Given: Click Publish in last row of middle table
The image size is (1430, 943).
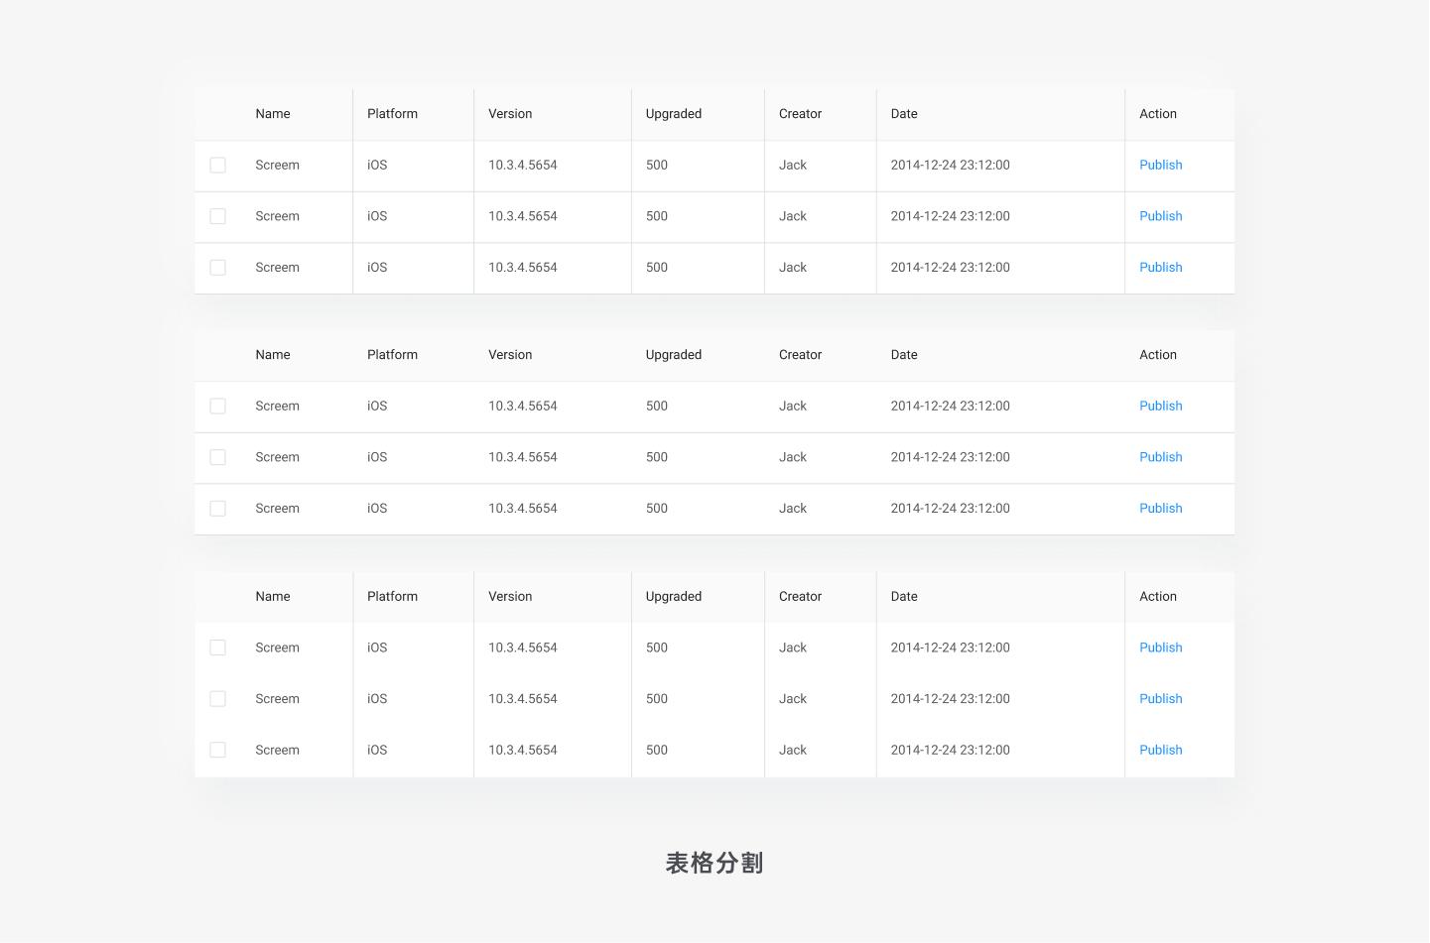Looking at the screenshot, I should 1160,509.
